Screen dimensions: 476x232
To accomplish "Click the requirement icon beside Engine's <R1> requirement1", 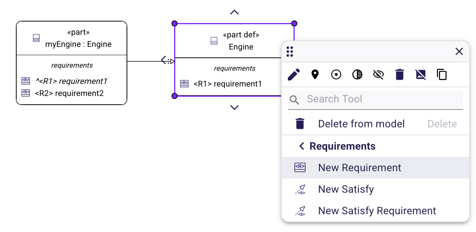I will 184,84.
